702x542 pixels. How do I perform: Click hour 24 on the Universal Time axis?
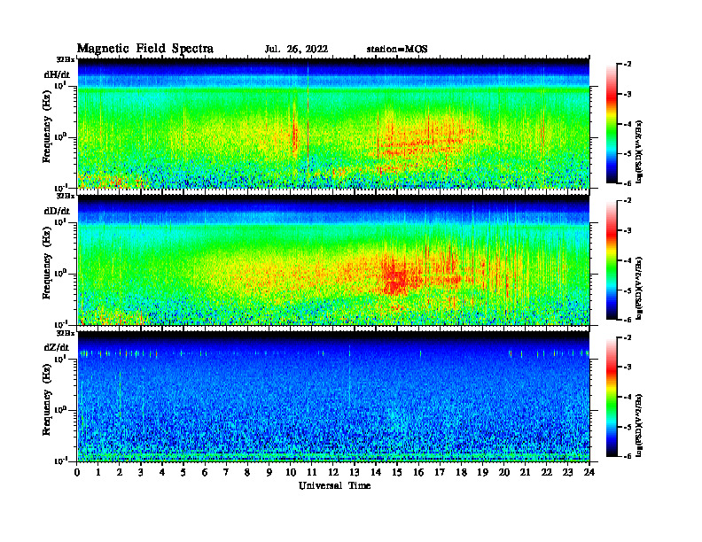pos(589,472)
